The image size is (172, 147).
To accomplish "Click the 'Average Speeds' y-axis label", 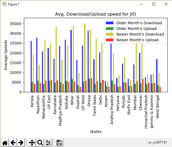I will tap(6, 55).
